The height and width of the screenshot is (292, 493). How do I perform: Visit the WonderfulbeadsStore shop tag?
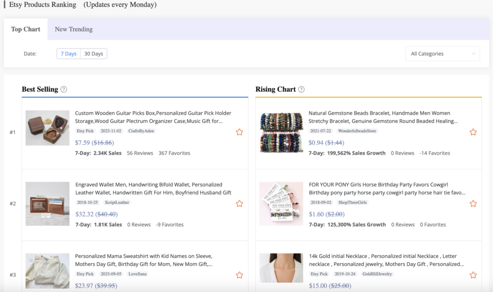click(x=357, y=131)
